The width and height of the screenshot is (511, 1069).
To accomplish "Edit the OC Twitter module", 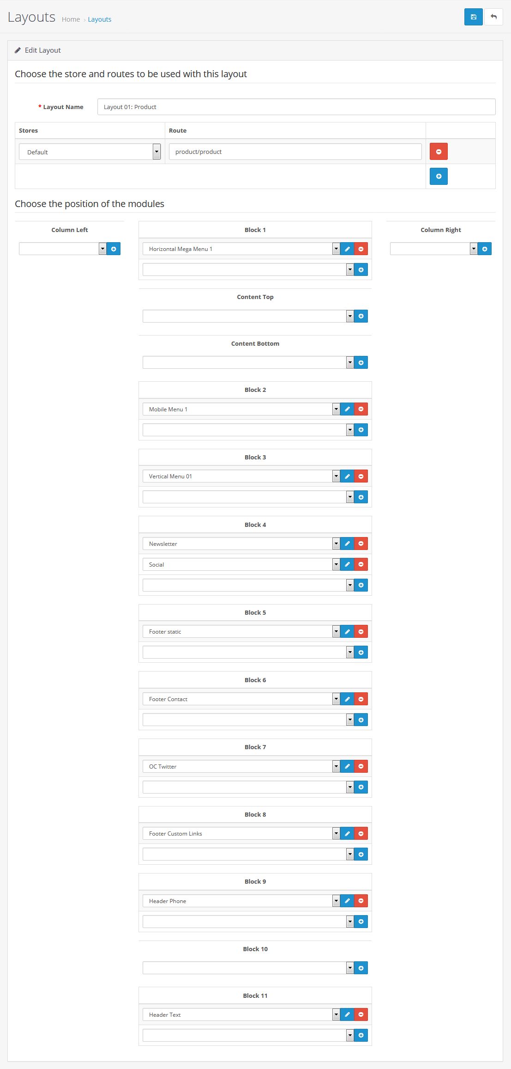I will [x=347, y=766].
